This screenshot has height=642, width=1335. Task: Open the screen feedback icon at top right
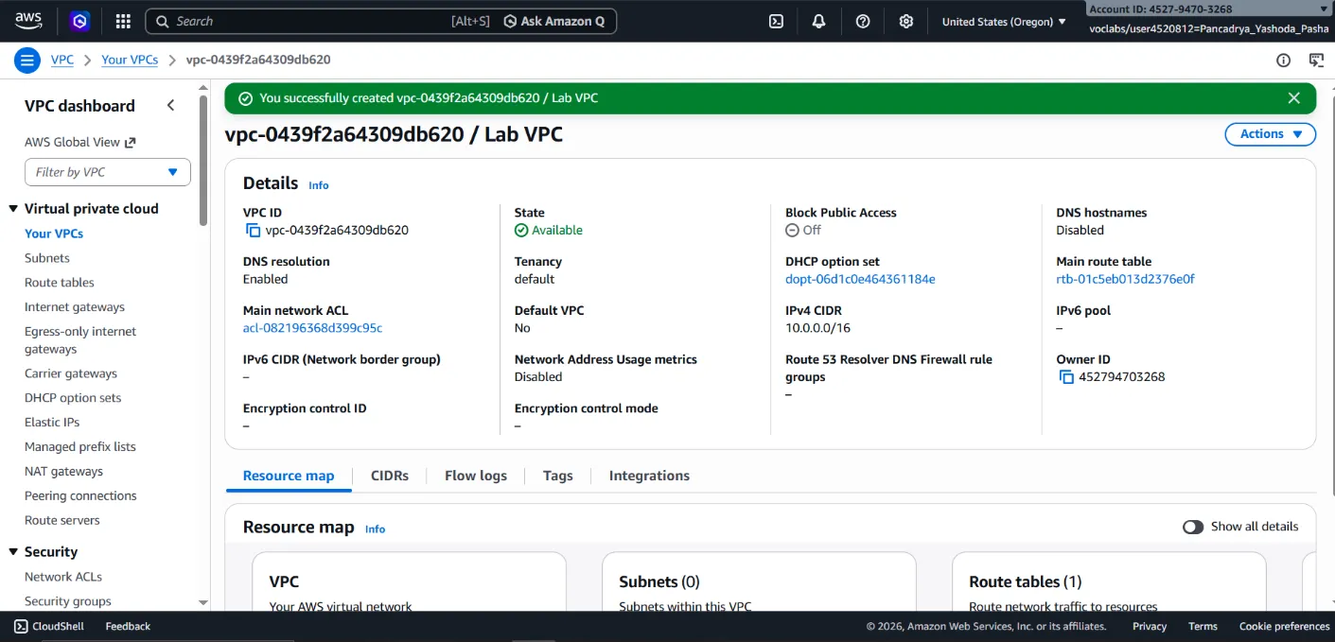click(1316, 60)
